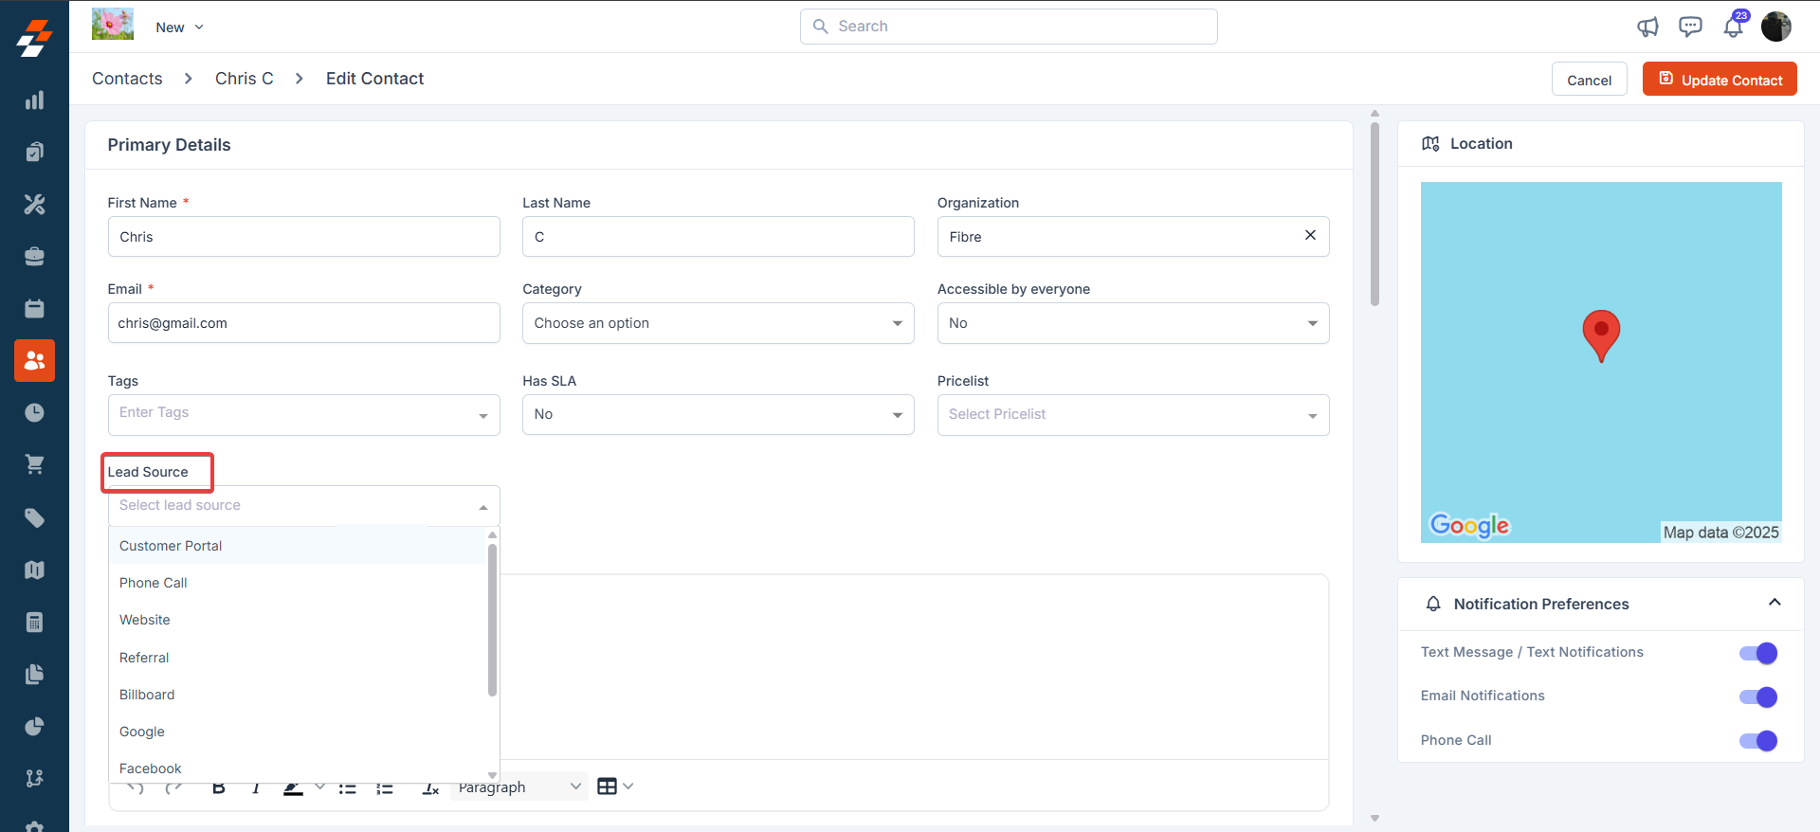Open the Accessible by everyone dropdown
The width and height of the screenshot is (1820, 832).
point(1133,323)
